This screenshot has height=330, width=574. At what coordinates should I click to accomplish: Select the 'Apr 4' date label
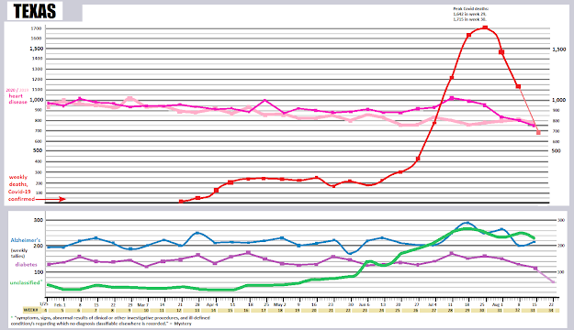[212, 304]
